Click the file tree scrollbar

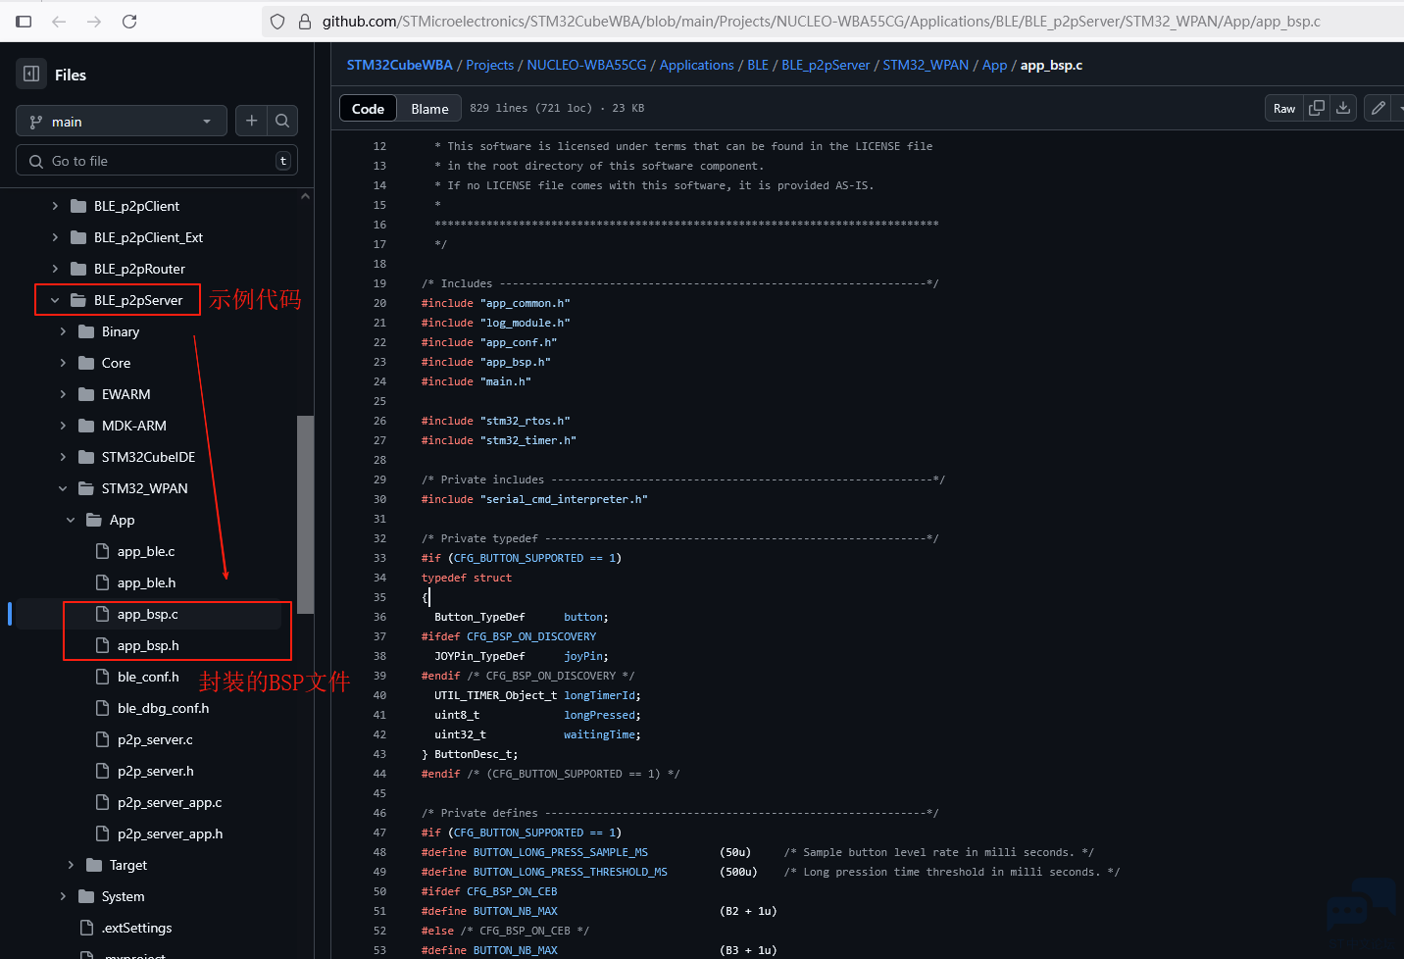coord(305,515)
